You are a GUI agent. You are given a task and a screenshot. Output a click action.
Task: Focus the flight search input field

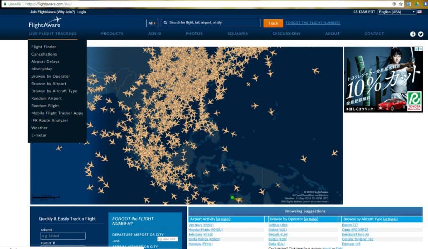coord(211,23)
